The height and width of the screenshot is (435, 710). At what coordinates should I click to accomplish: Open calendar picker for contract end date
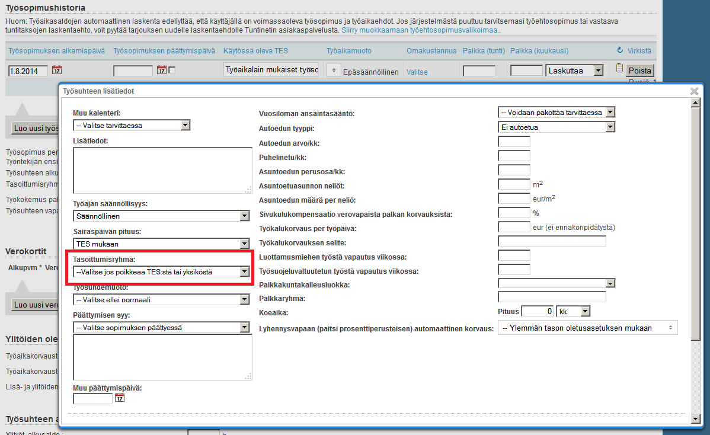pos(161,71)
